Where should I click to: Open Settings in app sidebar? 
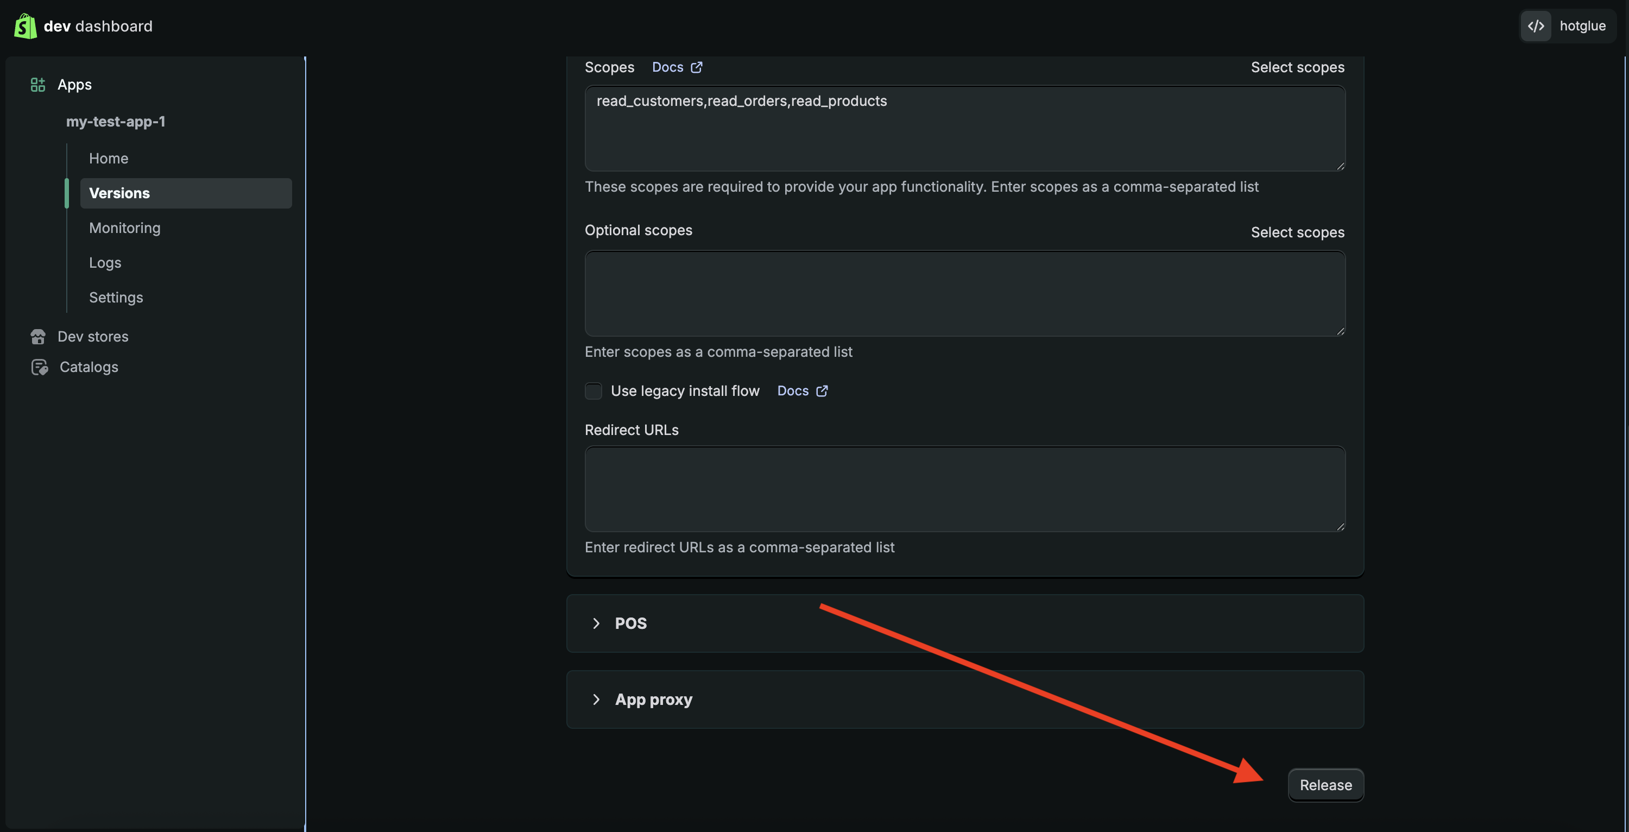point(116,298)
